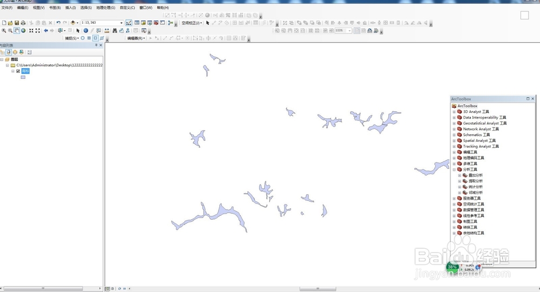
Task: Open the 编辑器(R) editor dropdown
Action: (x=136, y=38)
